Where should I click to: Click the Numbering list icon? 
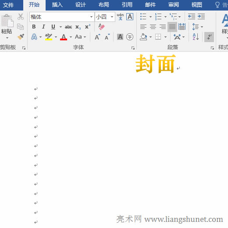(158, 17)
